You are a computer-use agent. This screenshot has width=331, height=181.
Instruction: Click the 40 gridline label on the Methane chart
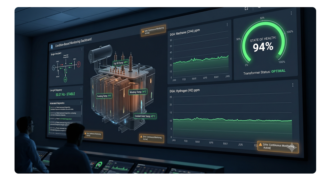171,52
